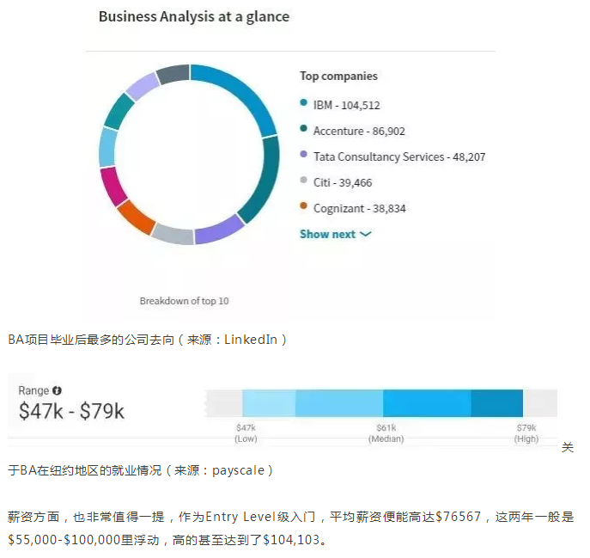Viewport: 590px width, 558px height.
Task: Click the $61k Median marker label
Action: click(x=386, y=433)
